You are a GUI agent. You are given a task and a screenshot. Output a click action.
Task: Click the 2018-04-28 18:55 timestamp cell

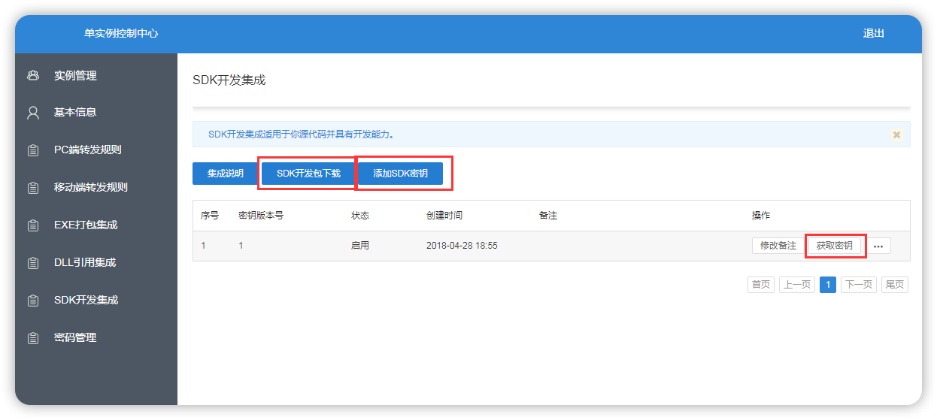tap(462, 246)
